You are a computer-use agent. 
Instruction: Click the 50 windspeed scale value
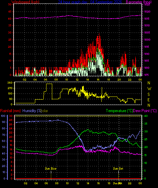tap(10, 4)
